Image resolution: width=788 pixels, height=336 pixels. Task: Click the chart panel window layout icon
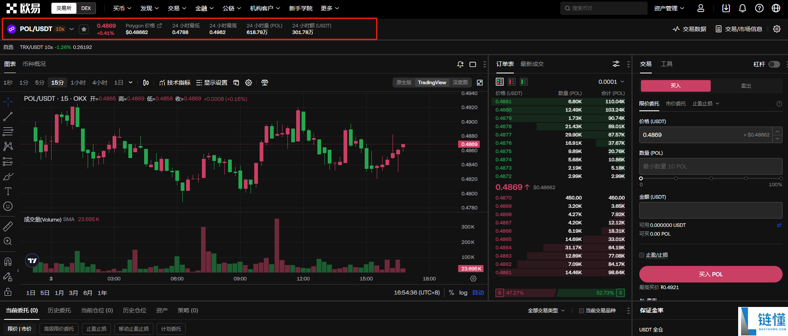[473, 64]
